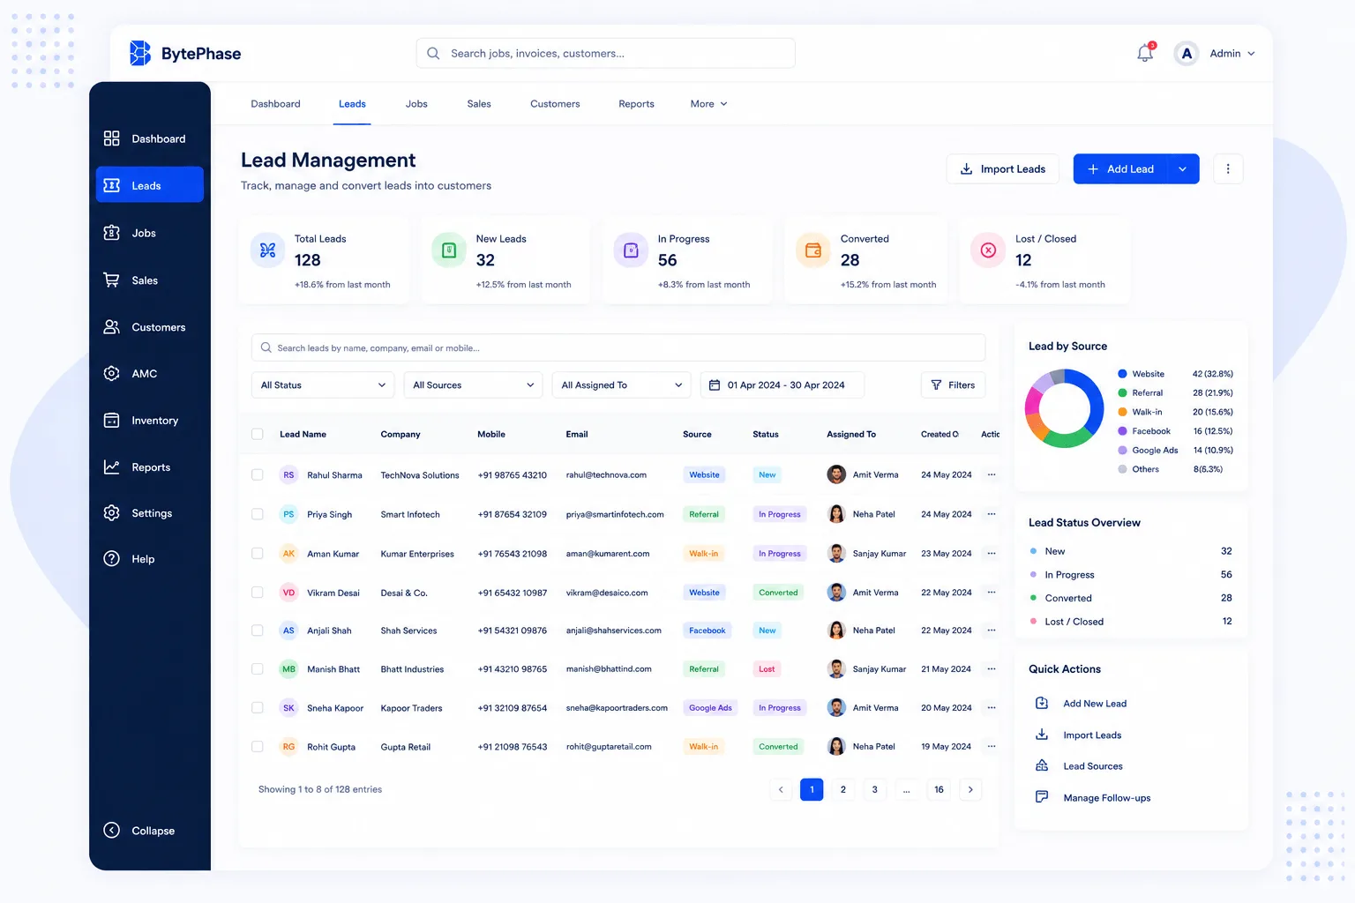Open row actions for Vikram Desai
Image resolution: width=1355 pixels, height=903 pixels.
[992, 593]
